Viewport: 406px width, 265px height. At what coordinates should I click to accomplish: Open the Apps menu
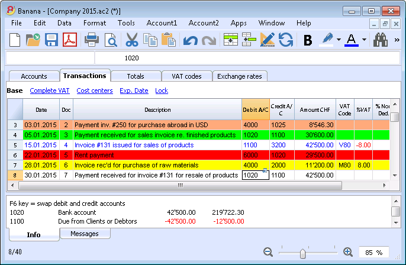pyautogui.click(x=239, y=23)
